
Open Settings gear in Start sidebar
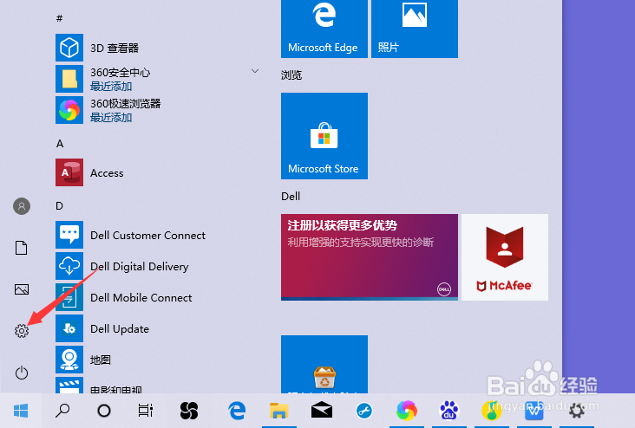(22, 331)
